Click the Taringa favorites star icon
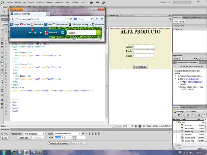This screenshot has height=155, width=207. pyautogui.click(x=41, y=33)
